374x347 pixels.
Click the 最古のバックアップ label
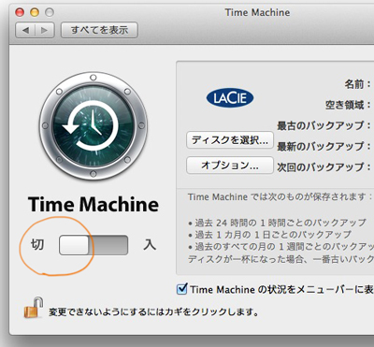pos(324,125)
